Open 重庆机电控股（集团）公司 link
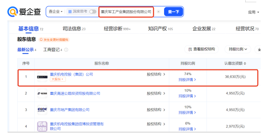 click(71, 74)
